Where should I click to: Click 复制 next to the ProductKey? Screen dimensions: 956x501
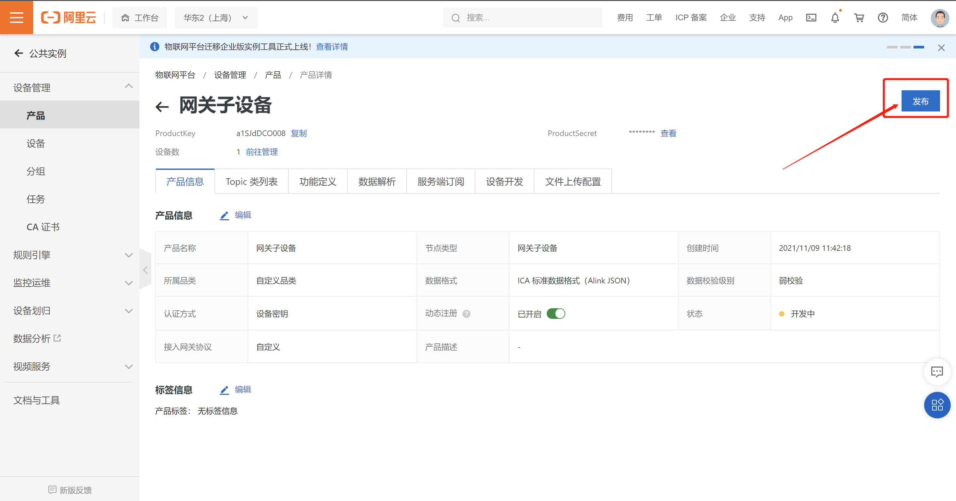(x=299, y=133)
